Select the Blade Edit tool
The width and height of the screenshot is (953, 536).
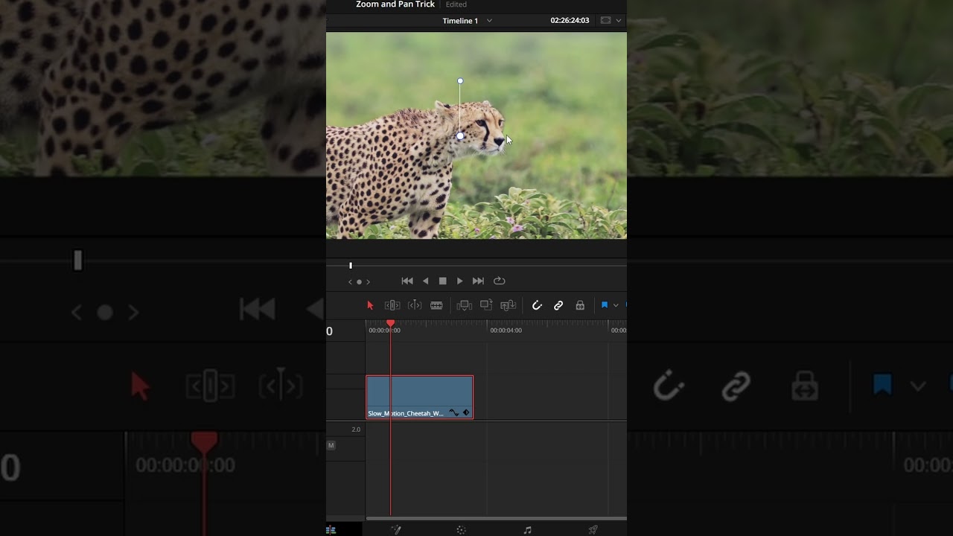[436, 305]
